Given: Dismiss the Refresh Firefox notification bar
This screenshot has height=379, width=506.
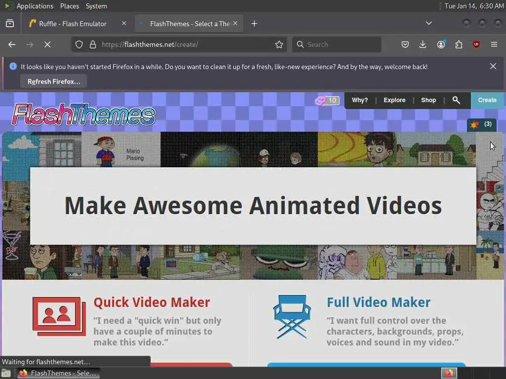Looking at the screenshot, I should click(493, 66).
